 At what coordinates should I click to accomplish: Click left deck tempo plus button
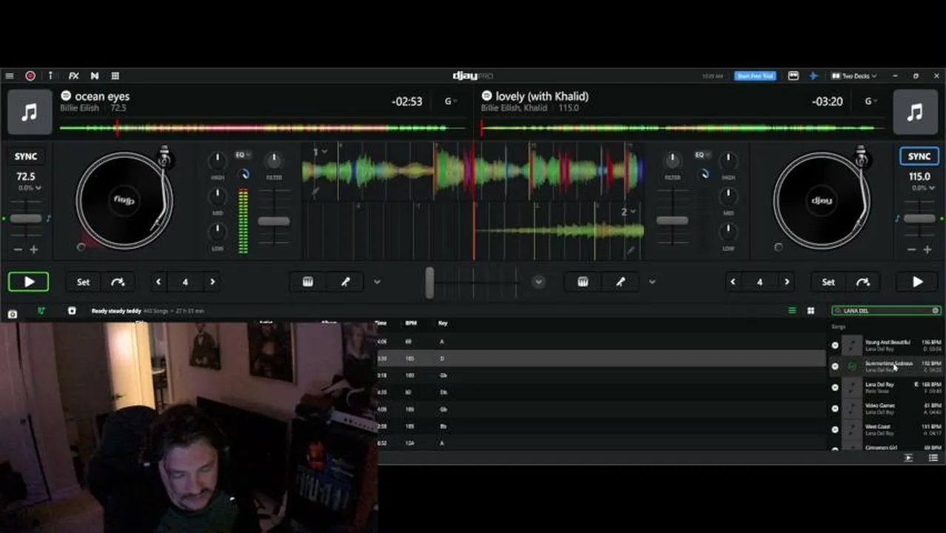33,250
